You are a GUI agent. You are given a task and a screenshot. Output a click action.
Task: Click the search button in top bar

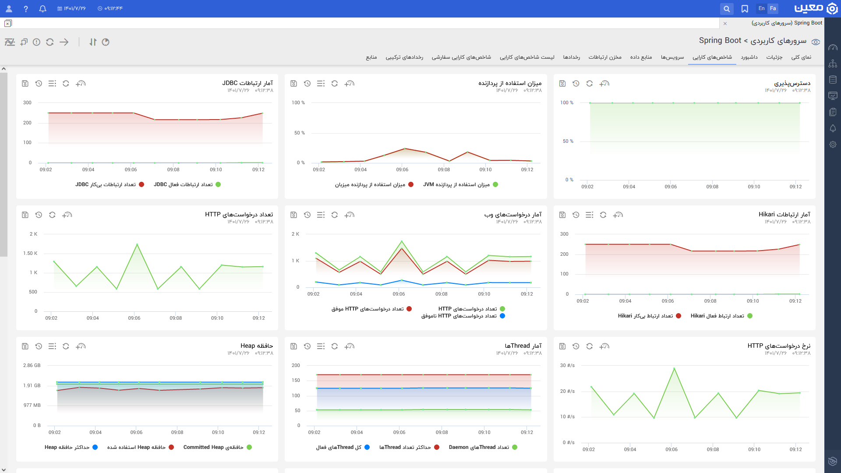[x=727, y=9]
